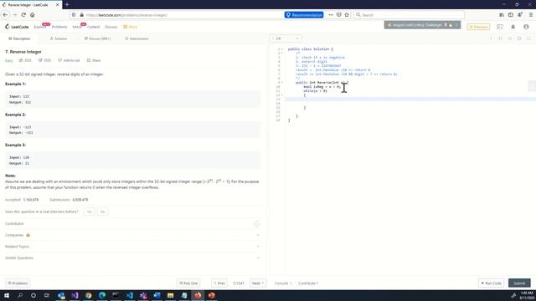This screenshot has height=301, width=536.
Task: Open Chrome from taskbar
Action: pyautogui.click(x=89, y=295)
